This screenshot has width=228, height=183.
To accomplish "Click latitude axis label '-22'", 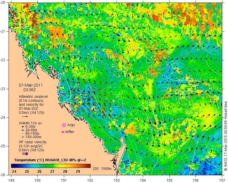I will coord(3,60).
